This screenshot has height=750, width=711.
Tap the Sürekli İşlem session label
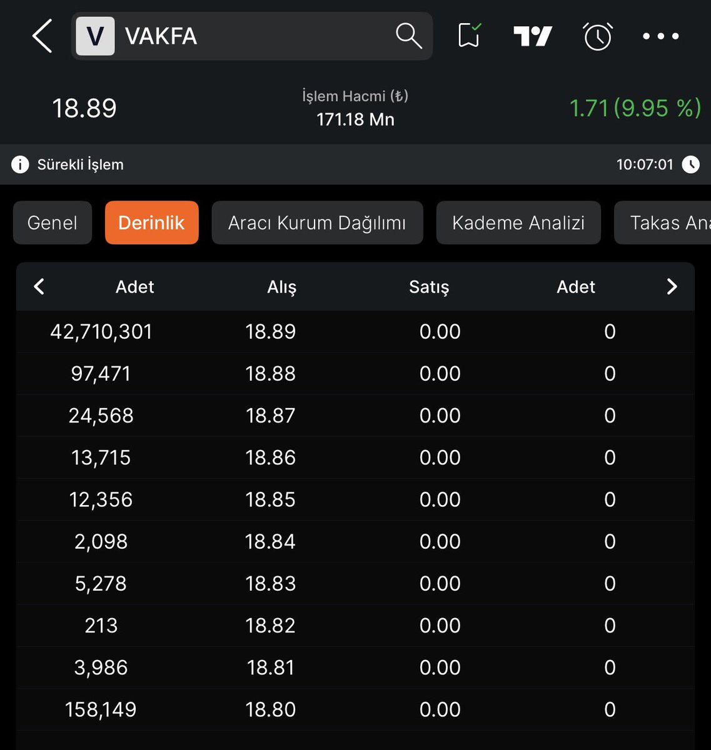pyautogui.click(x=80, y=164)
